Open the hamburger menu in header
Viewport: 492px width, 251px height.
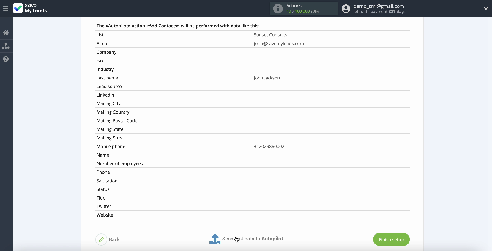pyautogui.click(x=6, y=8)
